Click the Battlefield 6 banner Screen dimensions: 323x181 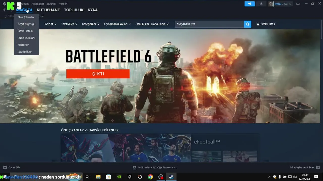pos(160,76)
